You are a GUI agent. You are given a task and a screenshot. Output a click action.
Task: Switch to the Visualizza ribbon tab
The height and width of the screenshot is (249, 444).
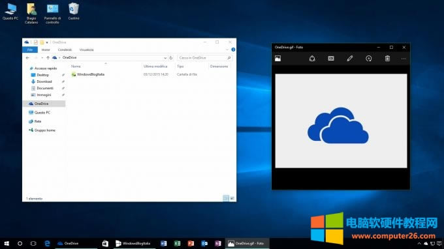pyautogui.click(x=86, y=50)
